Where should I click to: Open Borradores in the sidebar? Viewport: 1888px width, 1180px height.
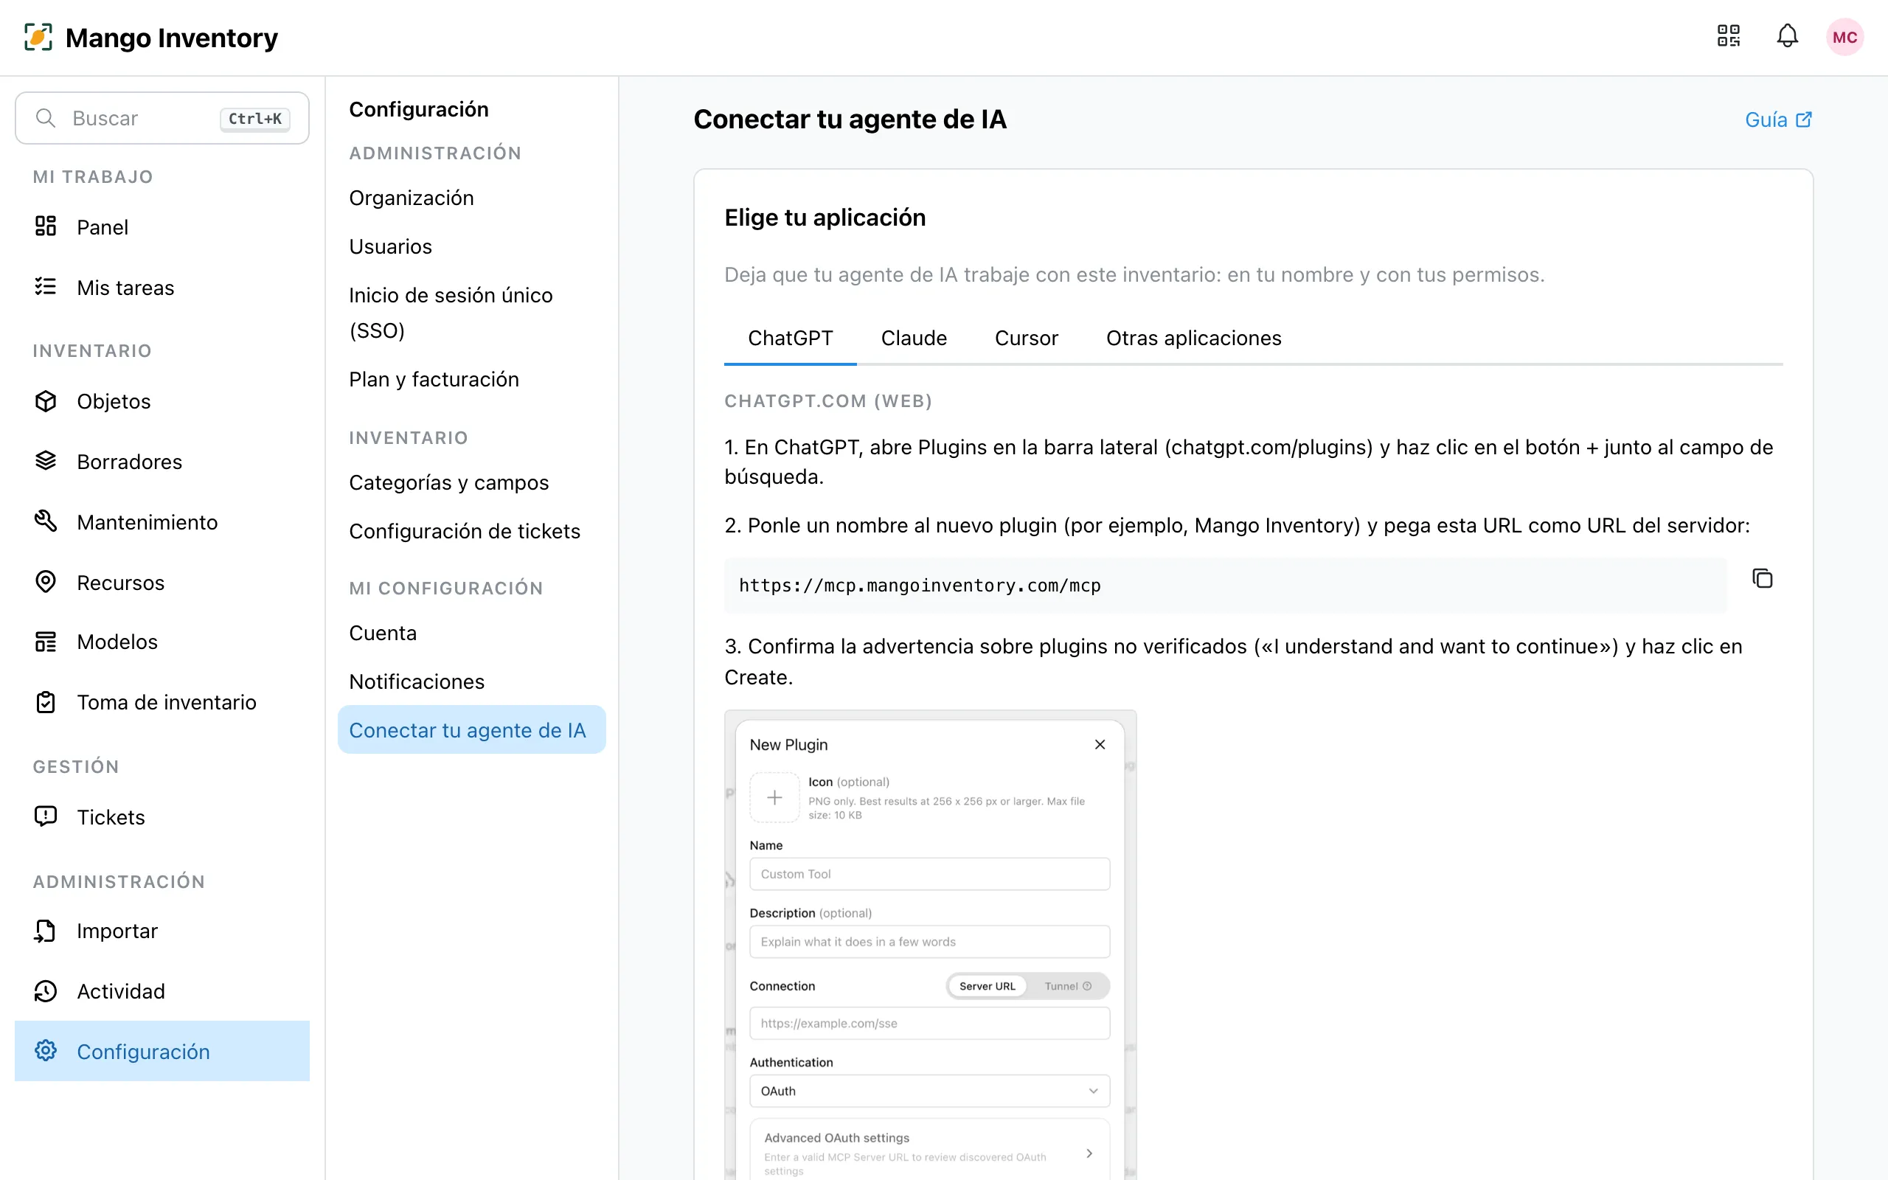(x=162, y=461)
